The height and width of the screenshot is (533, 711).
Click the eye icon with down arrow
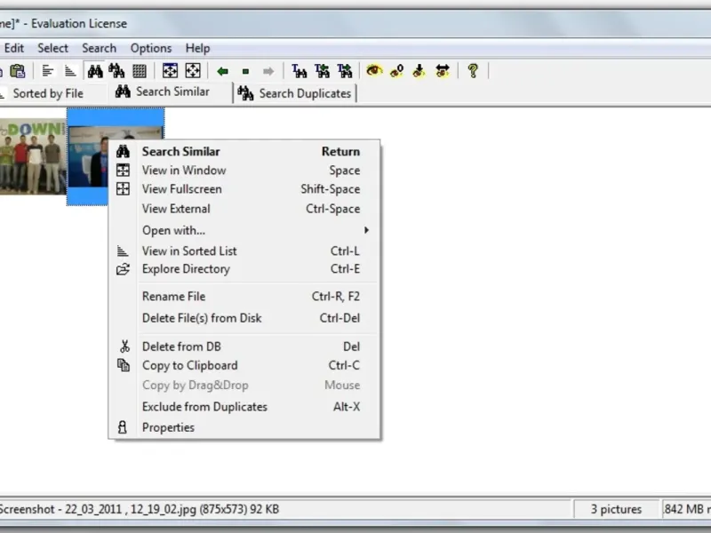tap(419, 71)
